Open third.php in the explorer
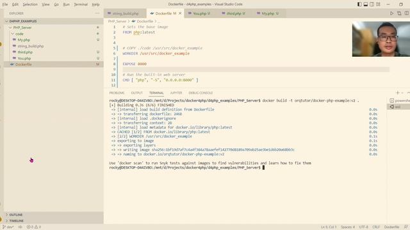Image resolution: width=410 pixels, height=230 pixels. [54, 52]
